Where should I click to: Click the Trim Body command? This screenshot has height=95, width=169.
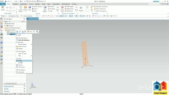(x=51, y=9)
